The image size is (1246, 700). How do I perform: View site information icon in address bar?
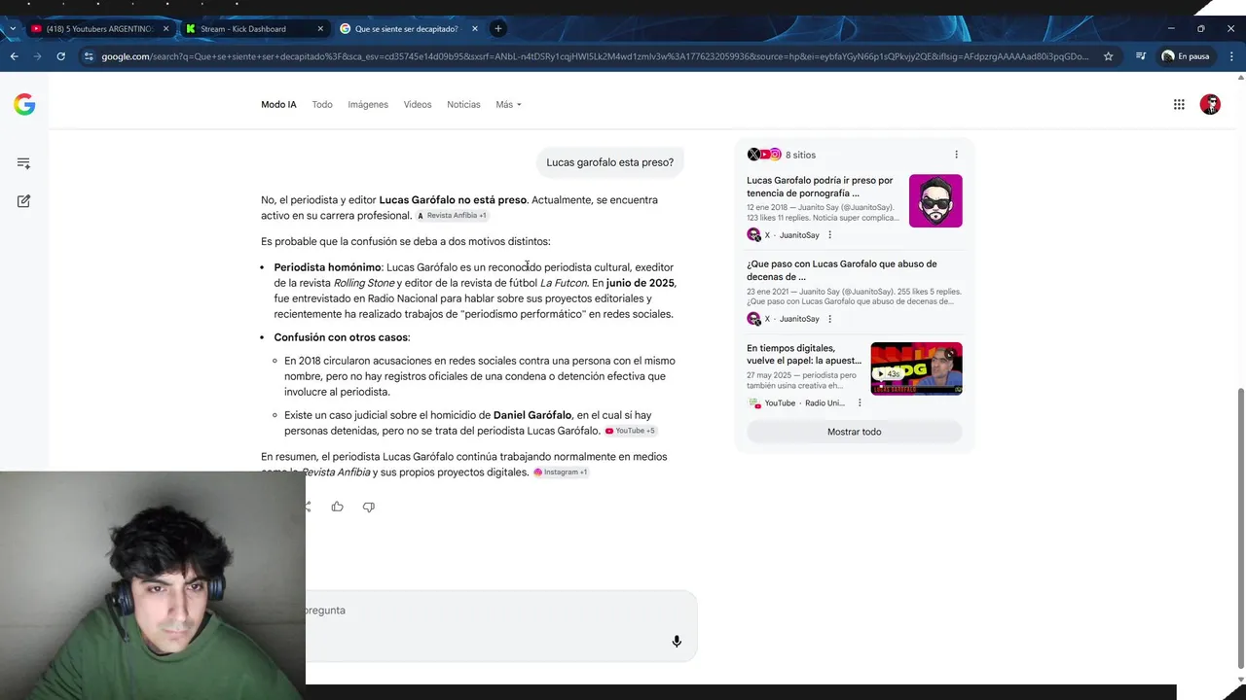click(90, 56)
